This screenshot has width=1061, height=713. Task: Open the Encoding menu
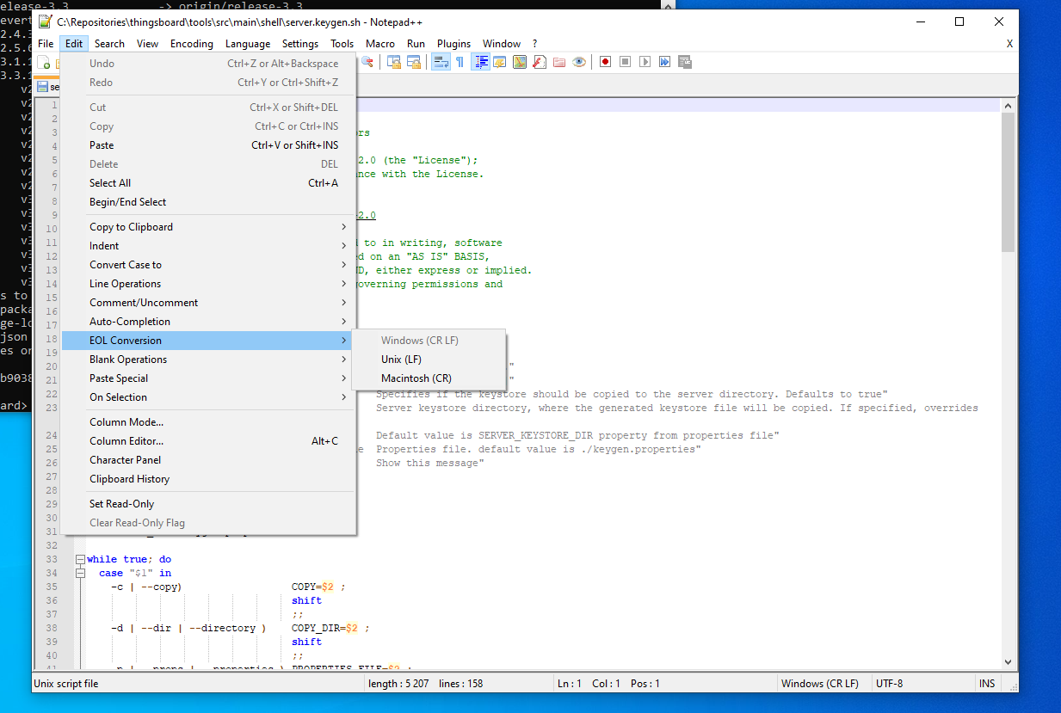tap(191, 44)
